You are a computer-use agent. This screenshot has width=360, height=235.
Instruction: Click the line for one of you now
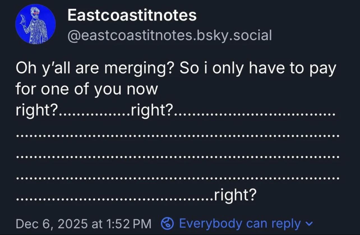(x=87, y=90)
